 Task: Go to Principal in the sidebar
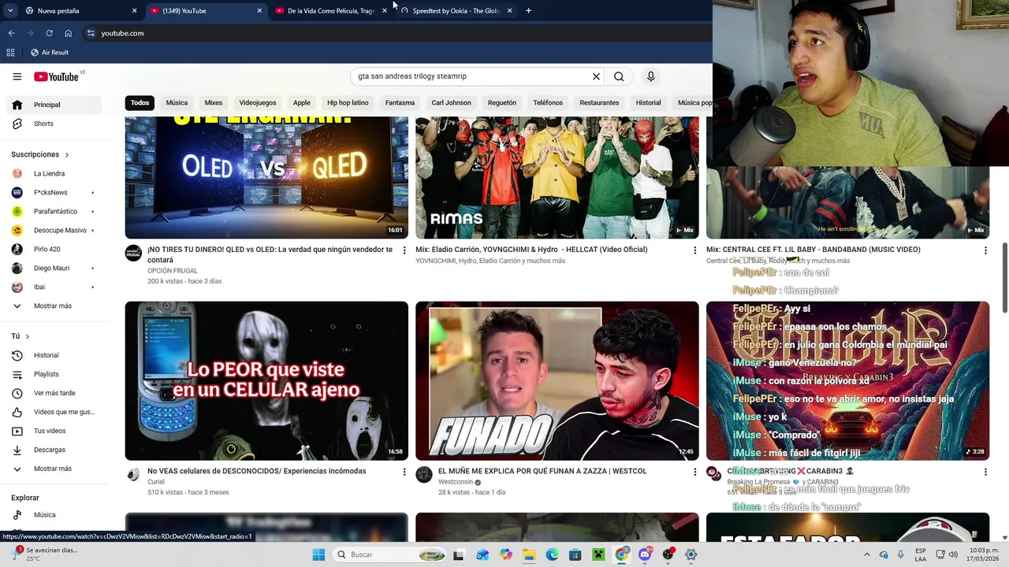pyautogui.click(x=54, y=105)
